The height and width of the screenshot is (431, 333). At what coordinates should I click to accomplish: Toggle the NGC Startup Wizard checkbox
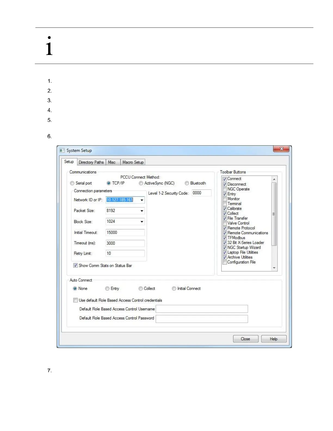pyautogui.click(x=225, y=248)
